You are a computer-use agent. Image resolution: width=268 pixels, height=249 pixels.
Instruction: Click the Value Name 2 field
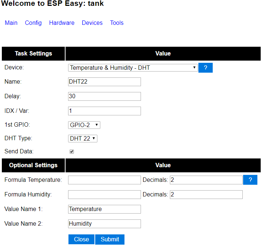pos(104,224)
